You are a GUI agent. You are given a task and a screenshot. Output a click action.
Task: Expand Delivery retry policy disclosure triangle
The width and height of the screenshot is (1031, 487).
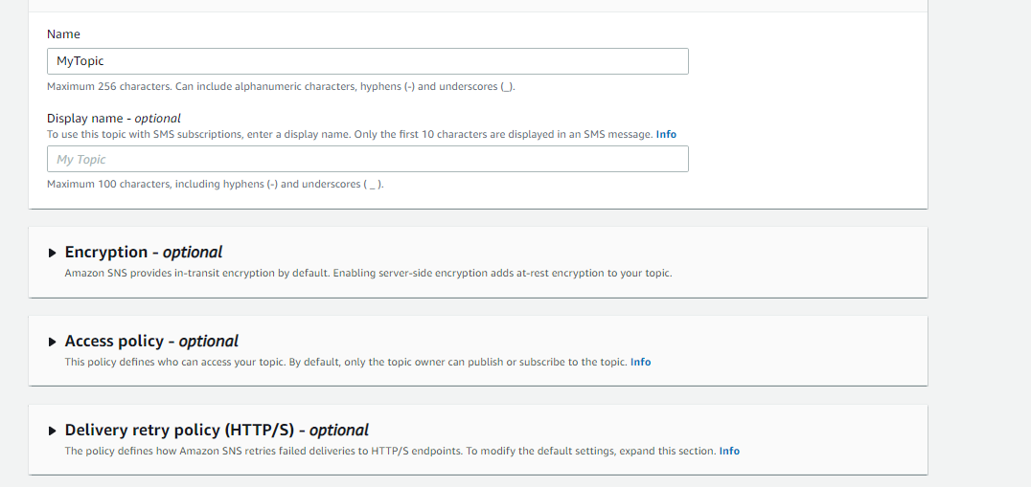click(53, 431)
